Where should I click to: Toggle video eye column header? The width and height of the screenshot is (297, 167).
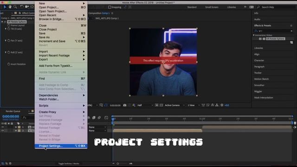[x=2, y=123]
